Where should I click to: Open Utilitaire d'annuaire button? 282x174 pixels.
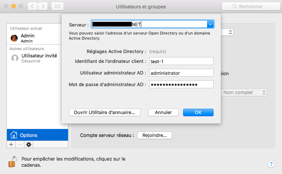(104, 112)
